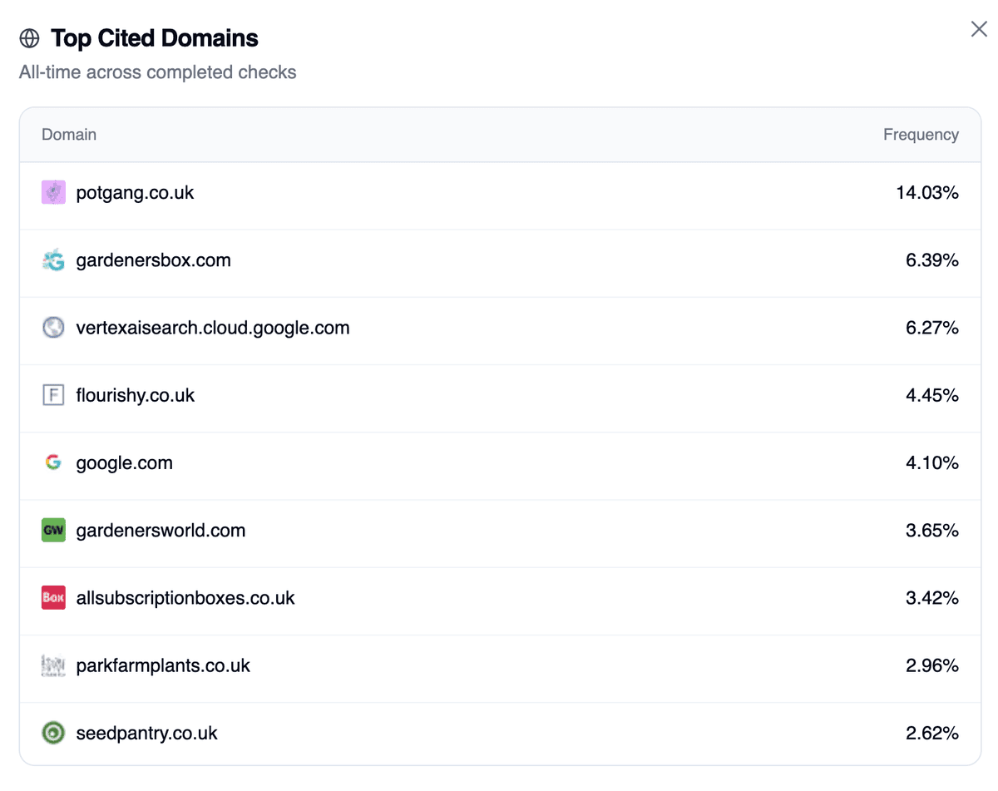
Task: Open the potgang.co.uk domain name
Action: (x=135, y=193)
